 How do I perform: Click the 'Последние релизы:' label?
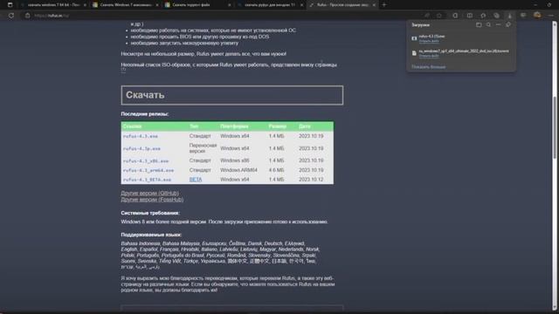(x=144, y=114)
